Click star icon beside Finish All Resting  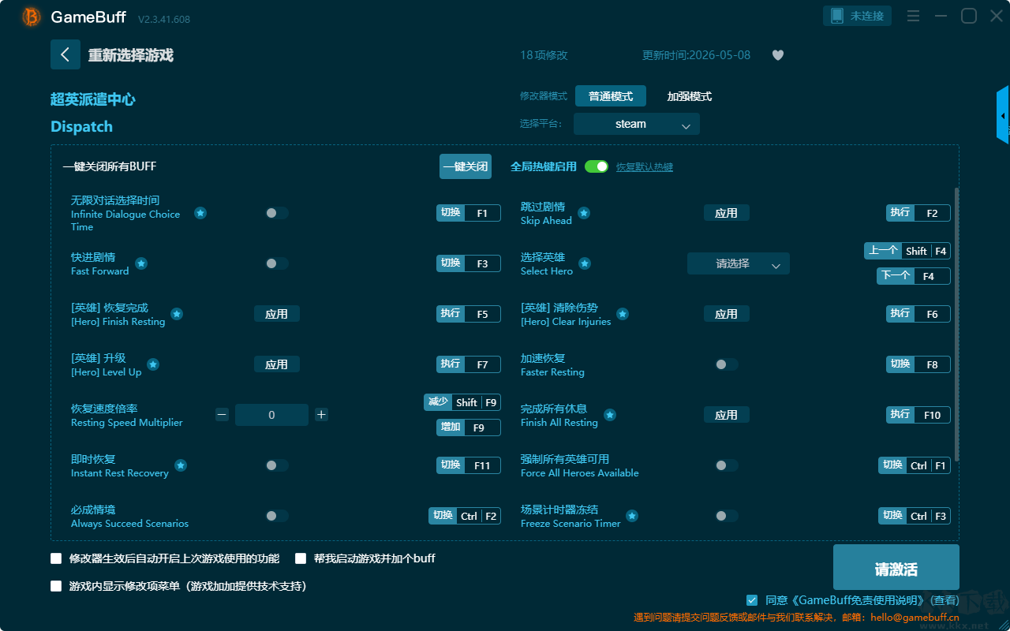click(x=610, y=415)
